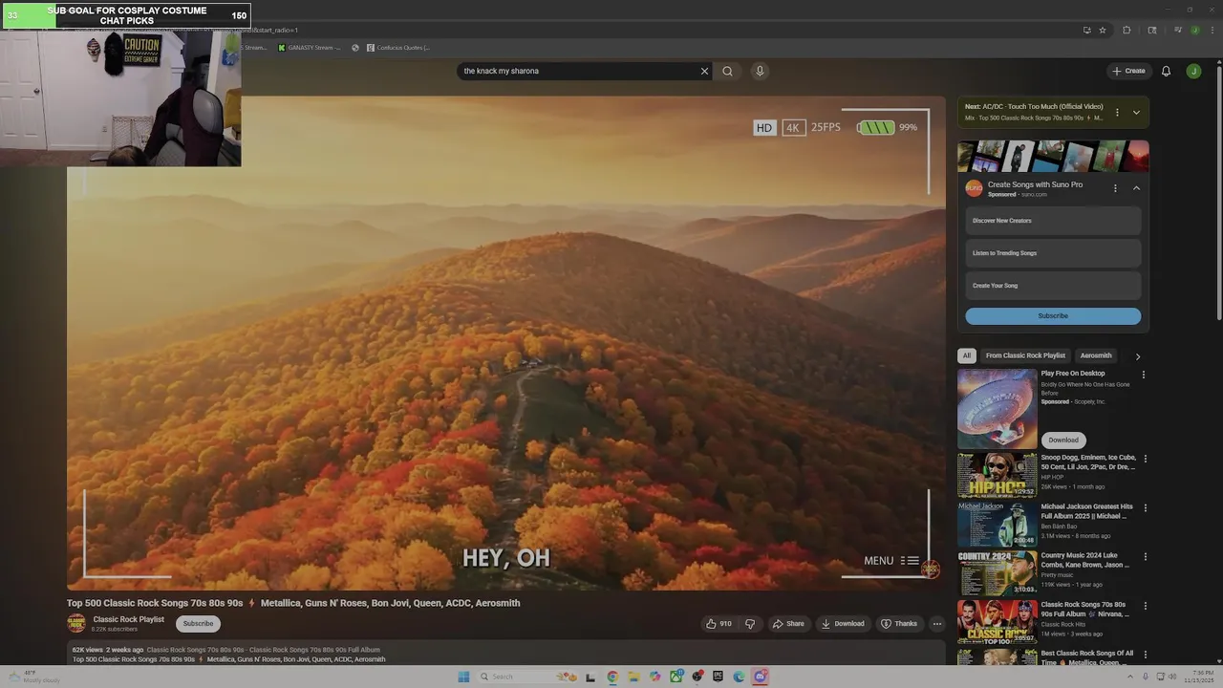Click the Create button
Image resolution: width=1223 pixels, height=688 pixels.
coord(1128,71)
